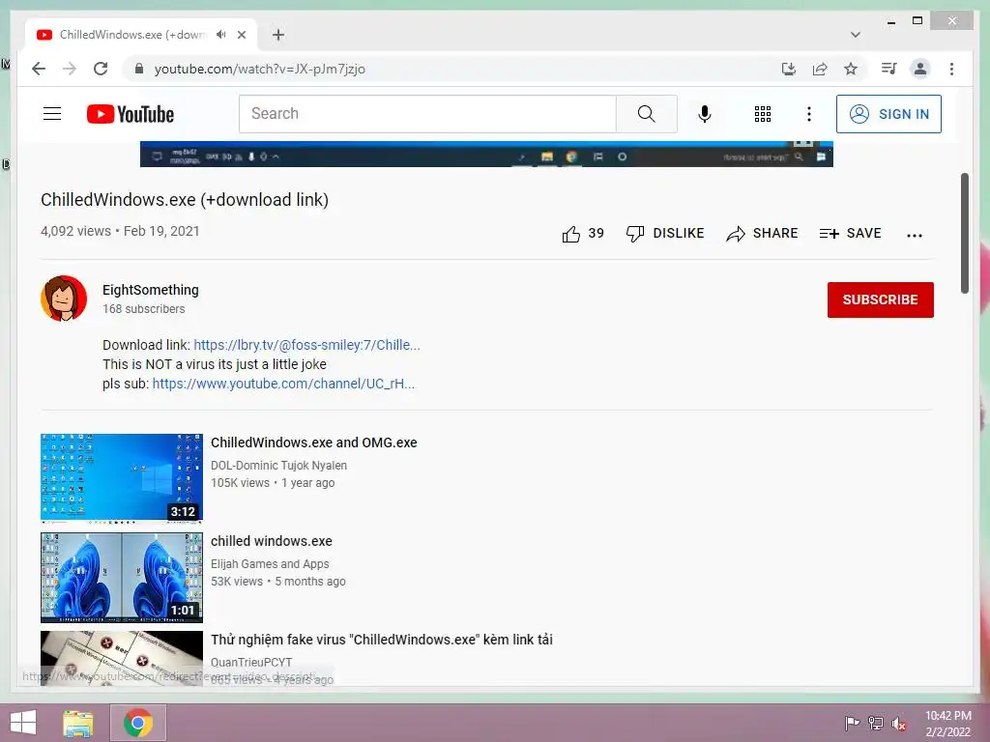The height and width of the screenshot is (742, 990).
Task: Open the chilled windows.exe thumbnail
Action: 122,578
